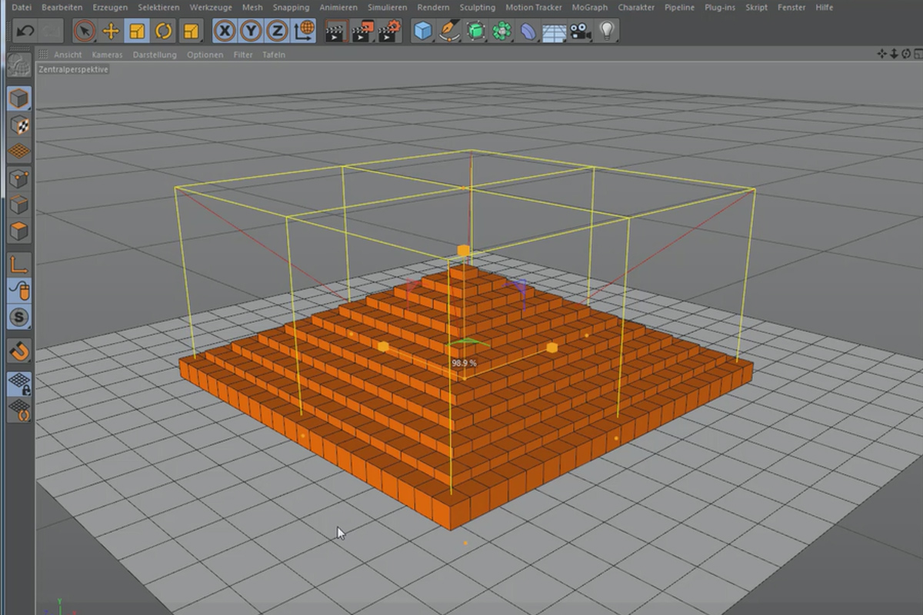Click the Undo button
The height and width of the screenshot is (615, 923).
click(x=25, y=29)
